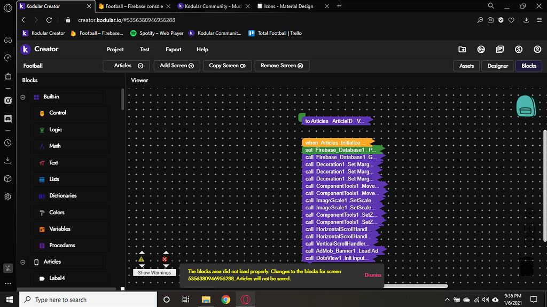Step to previous error with up arrow

[166, 253]
